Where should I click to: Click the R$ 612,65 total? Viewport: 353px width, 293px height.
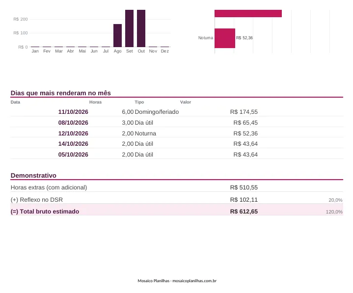coord(244,212)
